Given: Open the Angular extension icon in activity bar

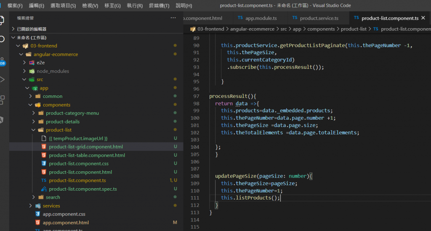Looking at the screenshot, I should tap(2, 120).
